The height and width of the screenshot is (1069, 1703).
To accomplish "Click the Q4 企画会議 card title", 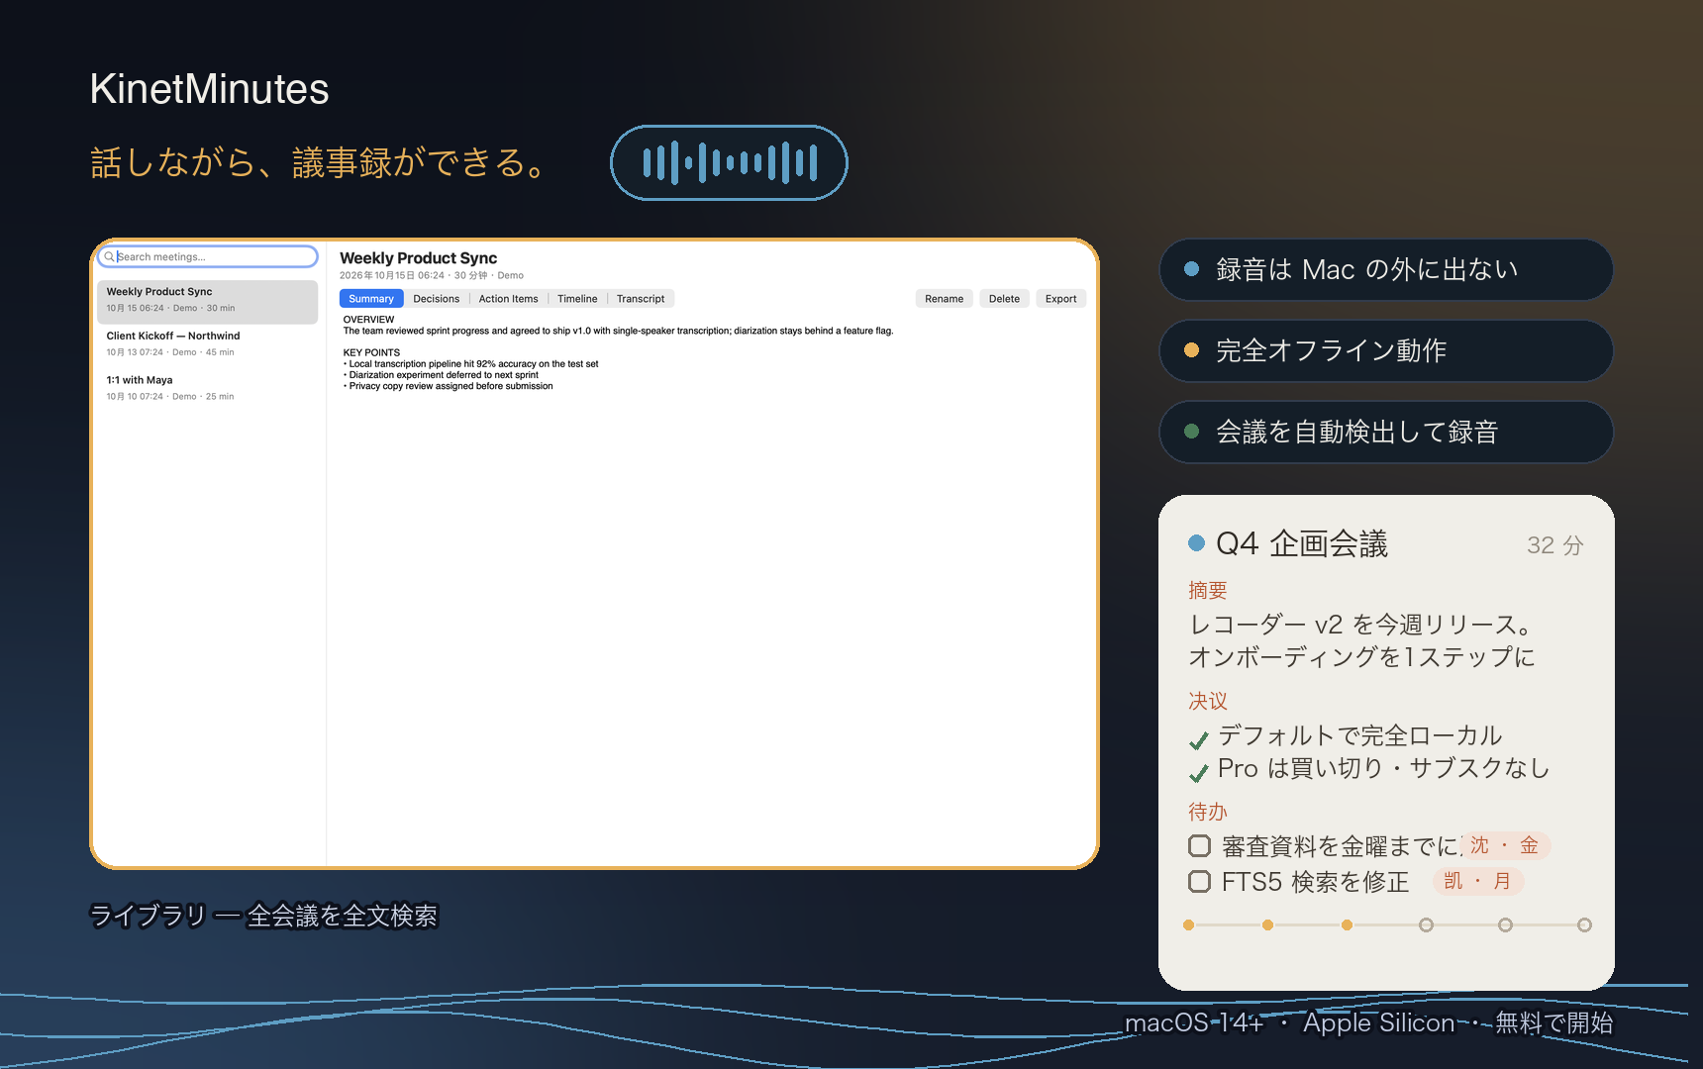I will pos(1302,543).
